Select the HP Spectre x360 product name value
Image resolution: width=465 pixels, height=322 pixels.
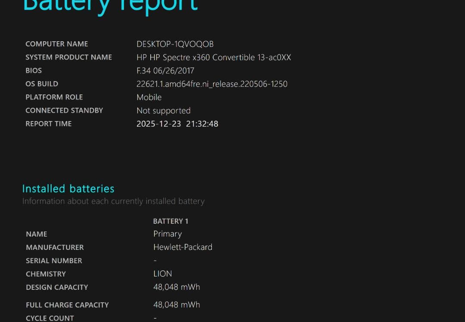[214, 57]
